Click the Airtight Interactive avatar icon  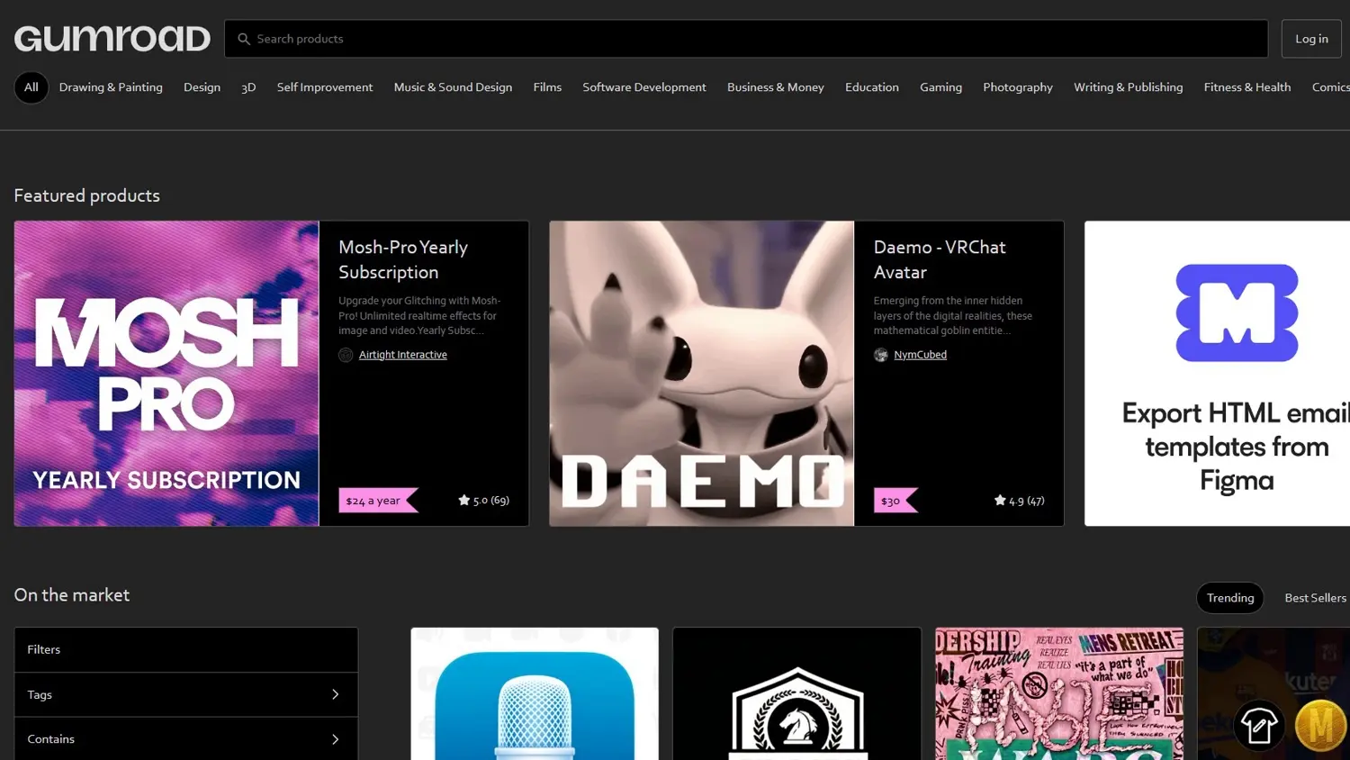click(x=346, y=355)
